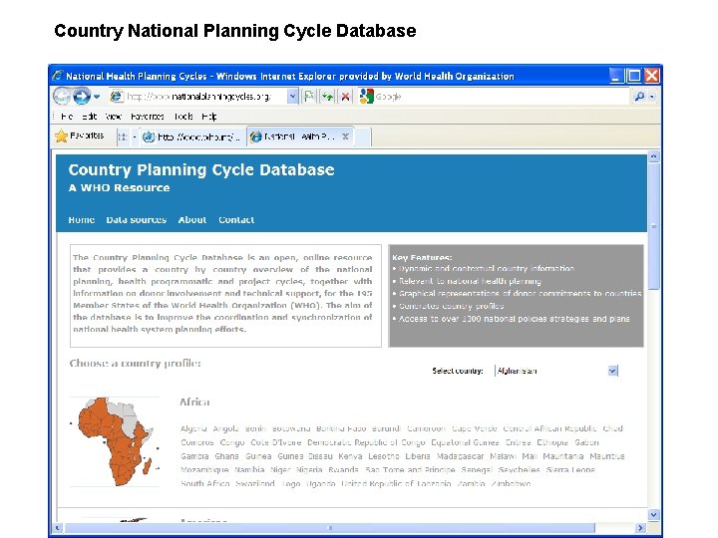Viewport: 718px width, 538px height.
Task: Open the Favorites menu in menu bar
Action: click(147, 117)
